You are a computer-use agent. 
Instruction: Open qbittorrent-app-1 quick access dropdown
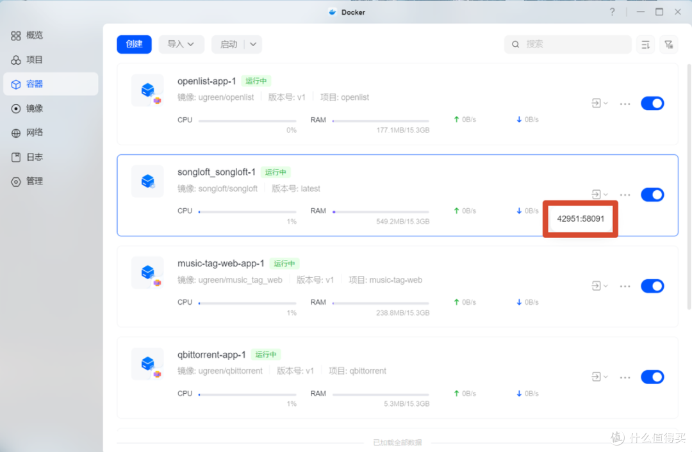[x=599, y=376]
